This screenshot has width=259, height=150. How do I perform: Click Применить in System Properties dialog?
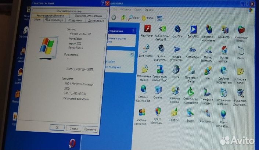pos(90,129)
